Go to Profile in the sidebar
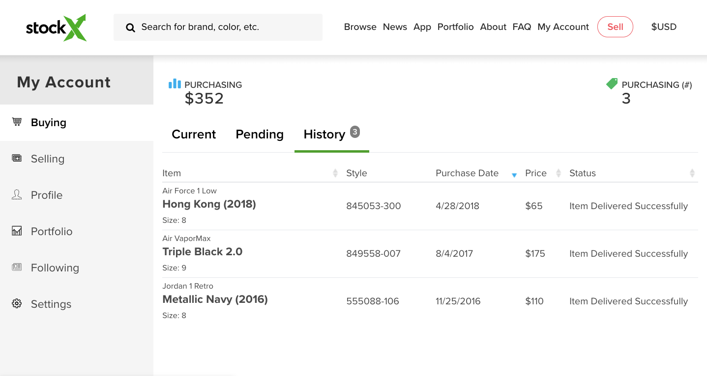 (x=77, y=195)
